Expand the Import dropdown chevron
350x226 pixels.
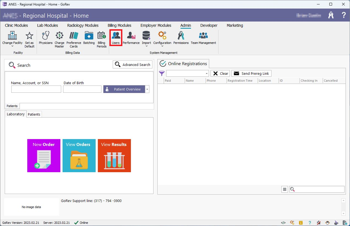pyautogui.click(x=146, y=46)
